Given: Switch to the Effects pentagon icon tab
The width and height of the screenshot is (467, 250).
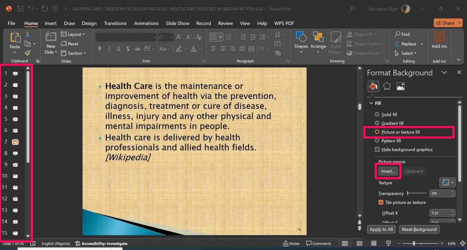Looking at the screenshot, I should point(387,86).
